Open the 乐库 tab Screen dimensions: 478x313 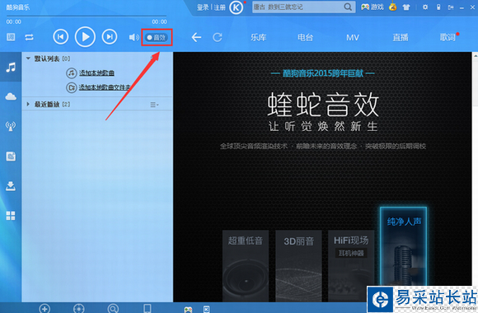coord(258,38)
